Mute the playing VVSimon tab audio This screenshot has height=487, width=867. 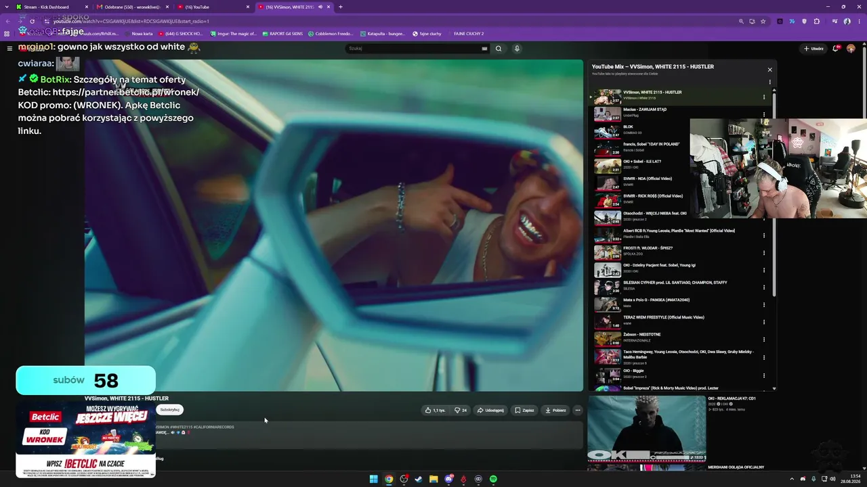coord(320,7)
